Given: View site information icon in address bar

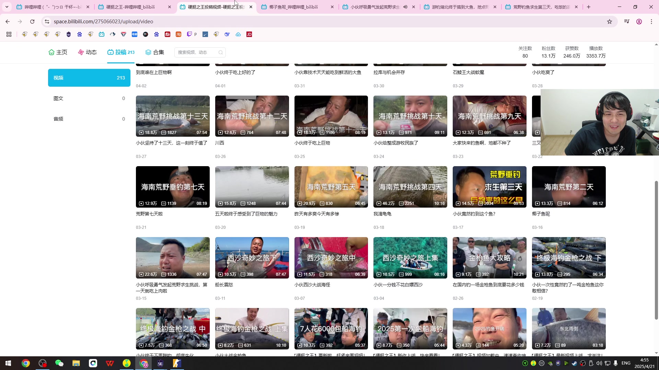Looking at the screenshot, I should 47,22.
